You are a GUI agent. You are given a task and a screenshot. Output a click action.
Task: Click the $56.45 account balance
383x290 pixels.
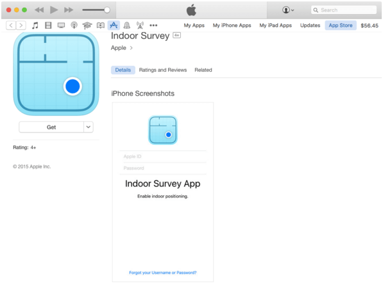click(x=370, y=26)
